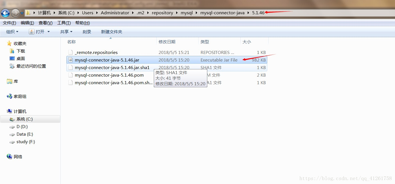The image size is (395, 184).
Task: Click the network globe icon beside 网络
Action: (9, 157)
